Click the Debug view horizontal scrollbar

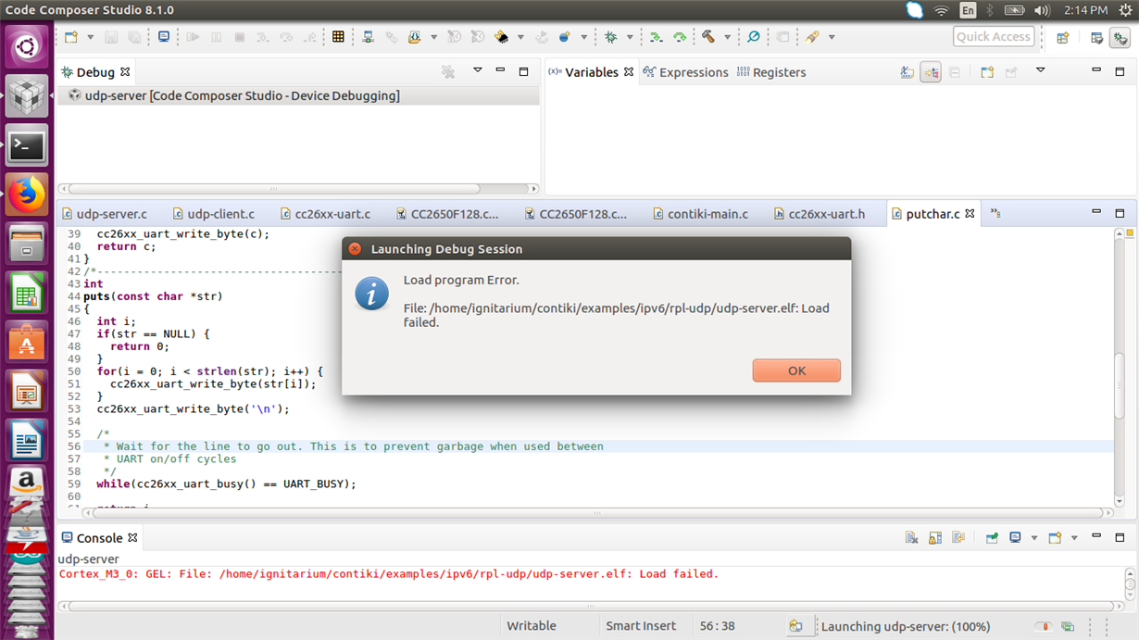(x=299, y=189)
